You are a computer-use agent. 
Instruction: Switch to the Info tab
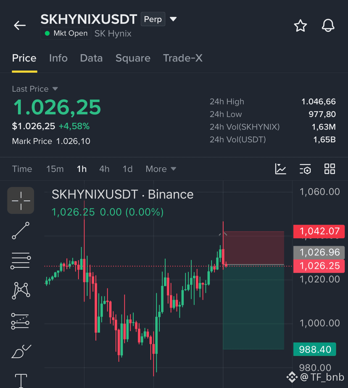(58, 58)
